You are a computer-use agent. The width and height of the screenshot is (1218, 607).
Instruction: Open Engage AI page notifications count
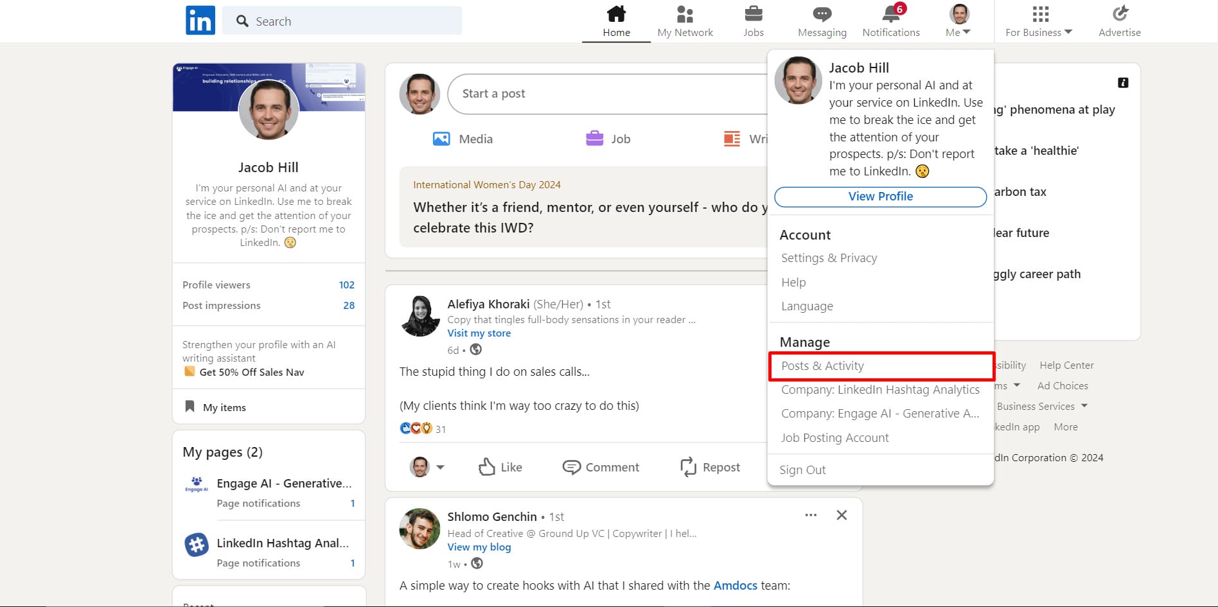coord(352,503)
